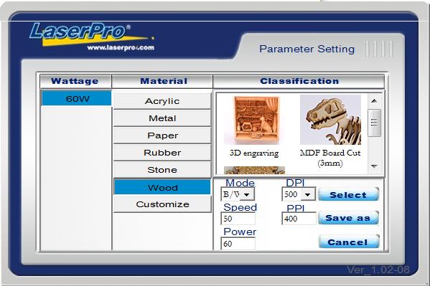This screenshot has height=286, width=430.
Task: Select Wood material
Action: pos(162,187)
